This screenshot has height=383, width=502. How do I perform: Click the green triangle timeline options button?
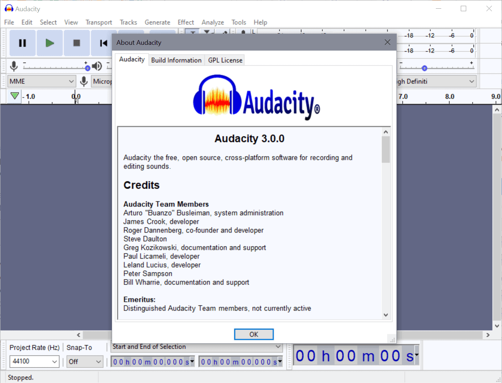coord(14,96)
